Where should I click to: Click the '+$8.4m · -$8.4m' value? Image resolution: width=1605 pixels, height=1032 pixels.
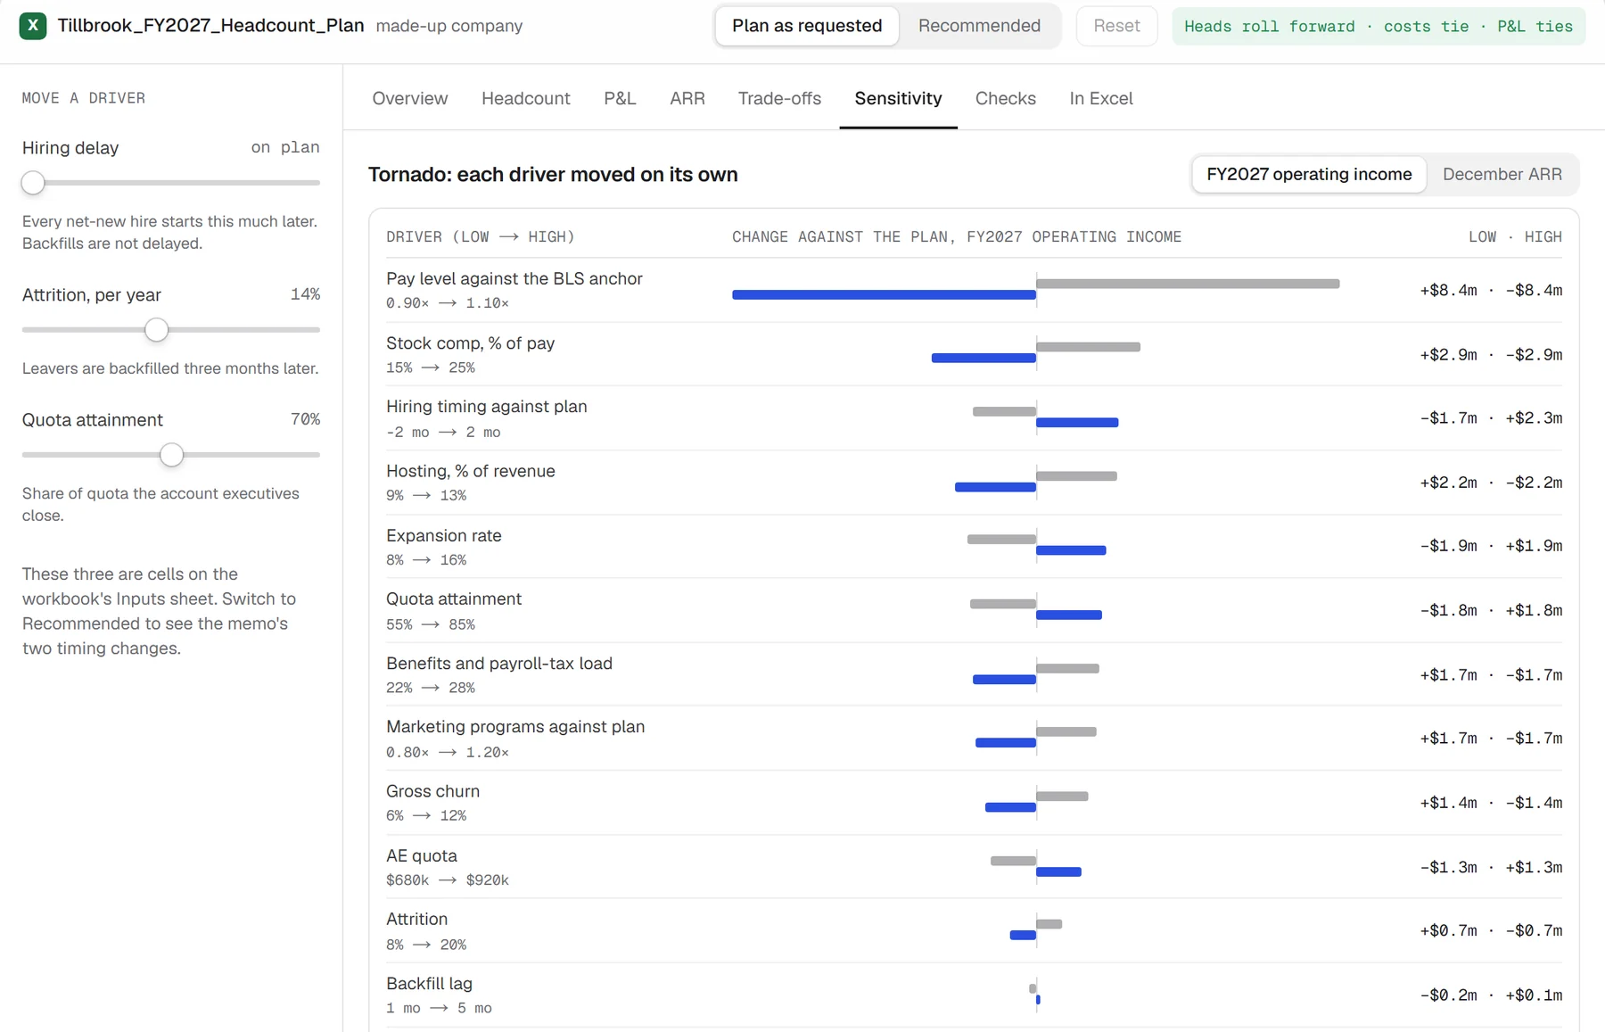click(x=1491, y=290)
